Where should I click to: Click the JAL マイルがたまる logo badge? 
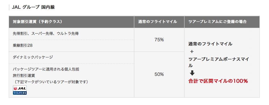(20, 90)
